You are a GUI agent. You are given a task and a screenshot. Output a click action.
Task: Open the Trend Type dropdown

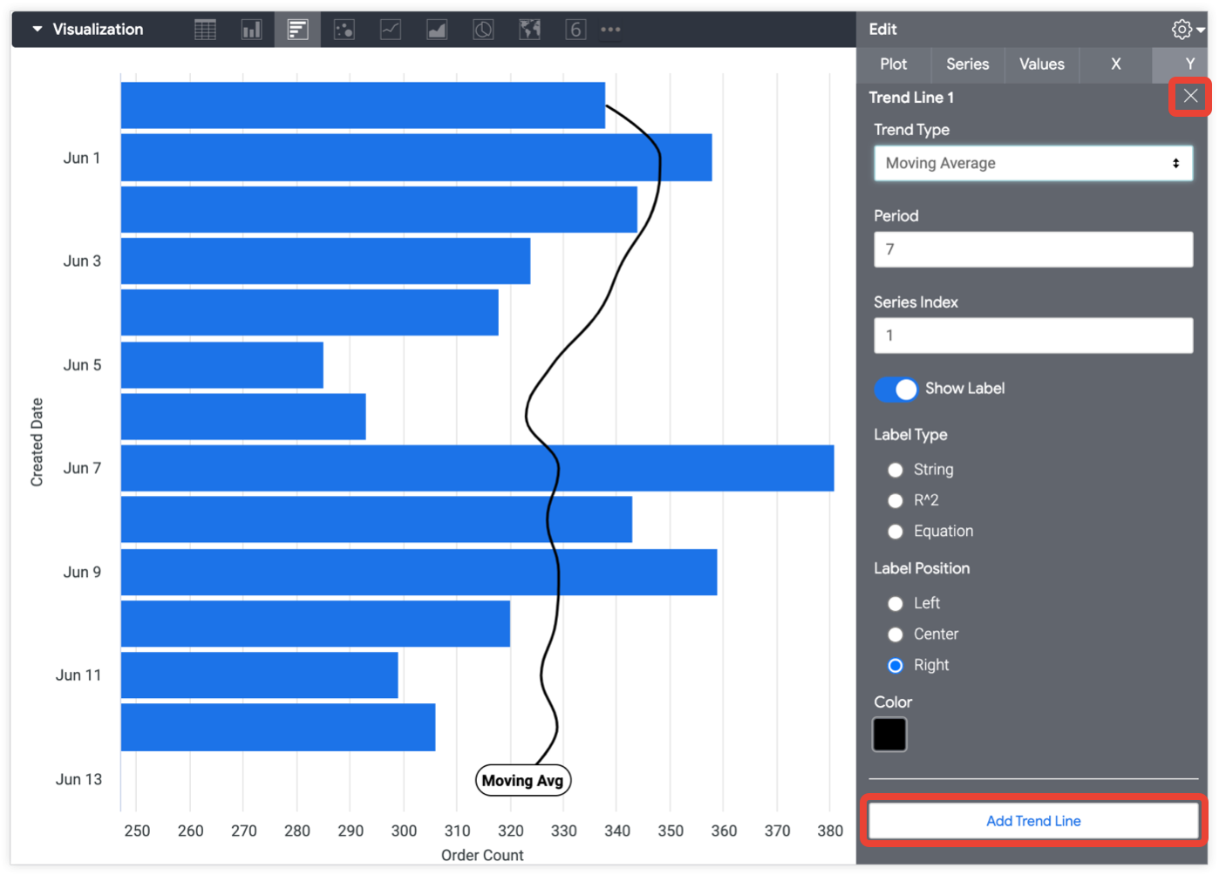[1032, 163]
